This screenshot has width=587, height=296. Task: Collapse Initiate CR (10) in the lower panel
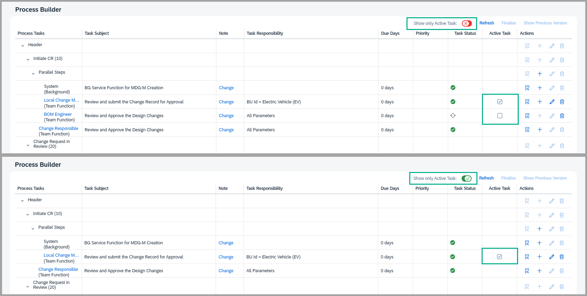[28, 214]
